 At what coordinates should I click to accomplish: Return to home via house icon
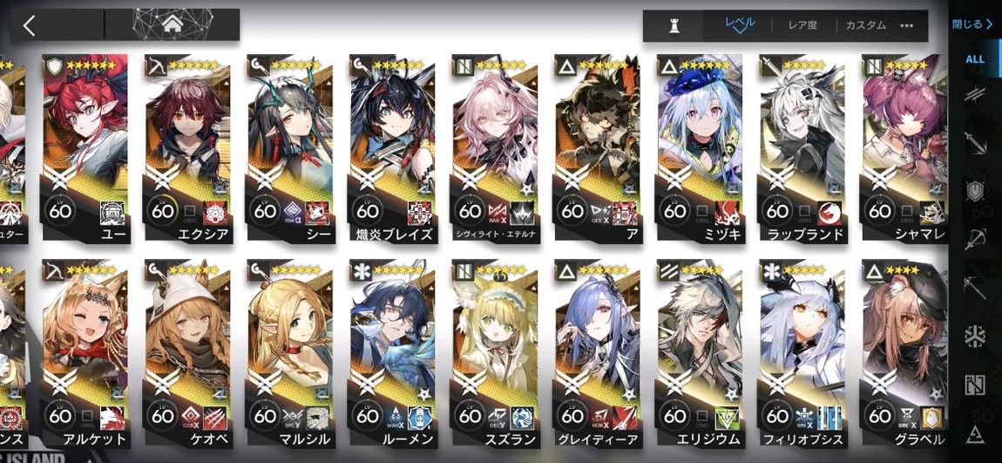point(172,24)
